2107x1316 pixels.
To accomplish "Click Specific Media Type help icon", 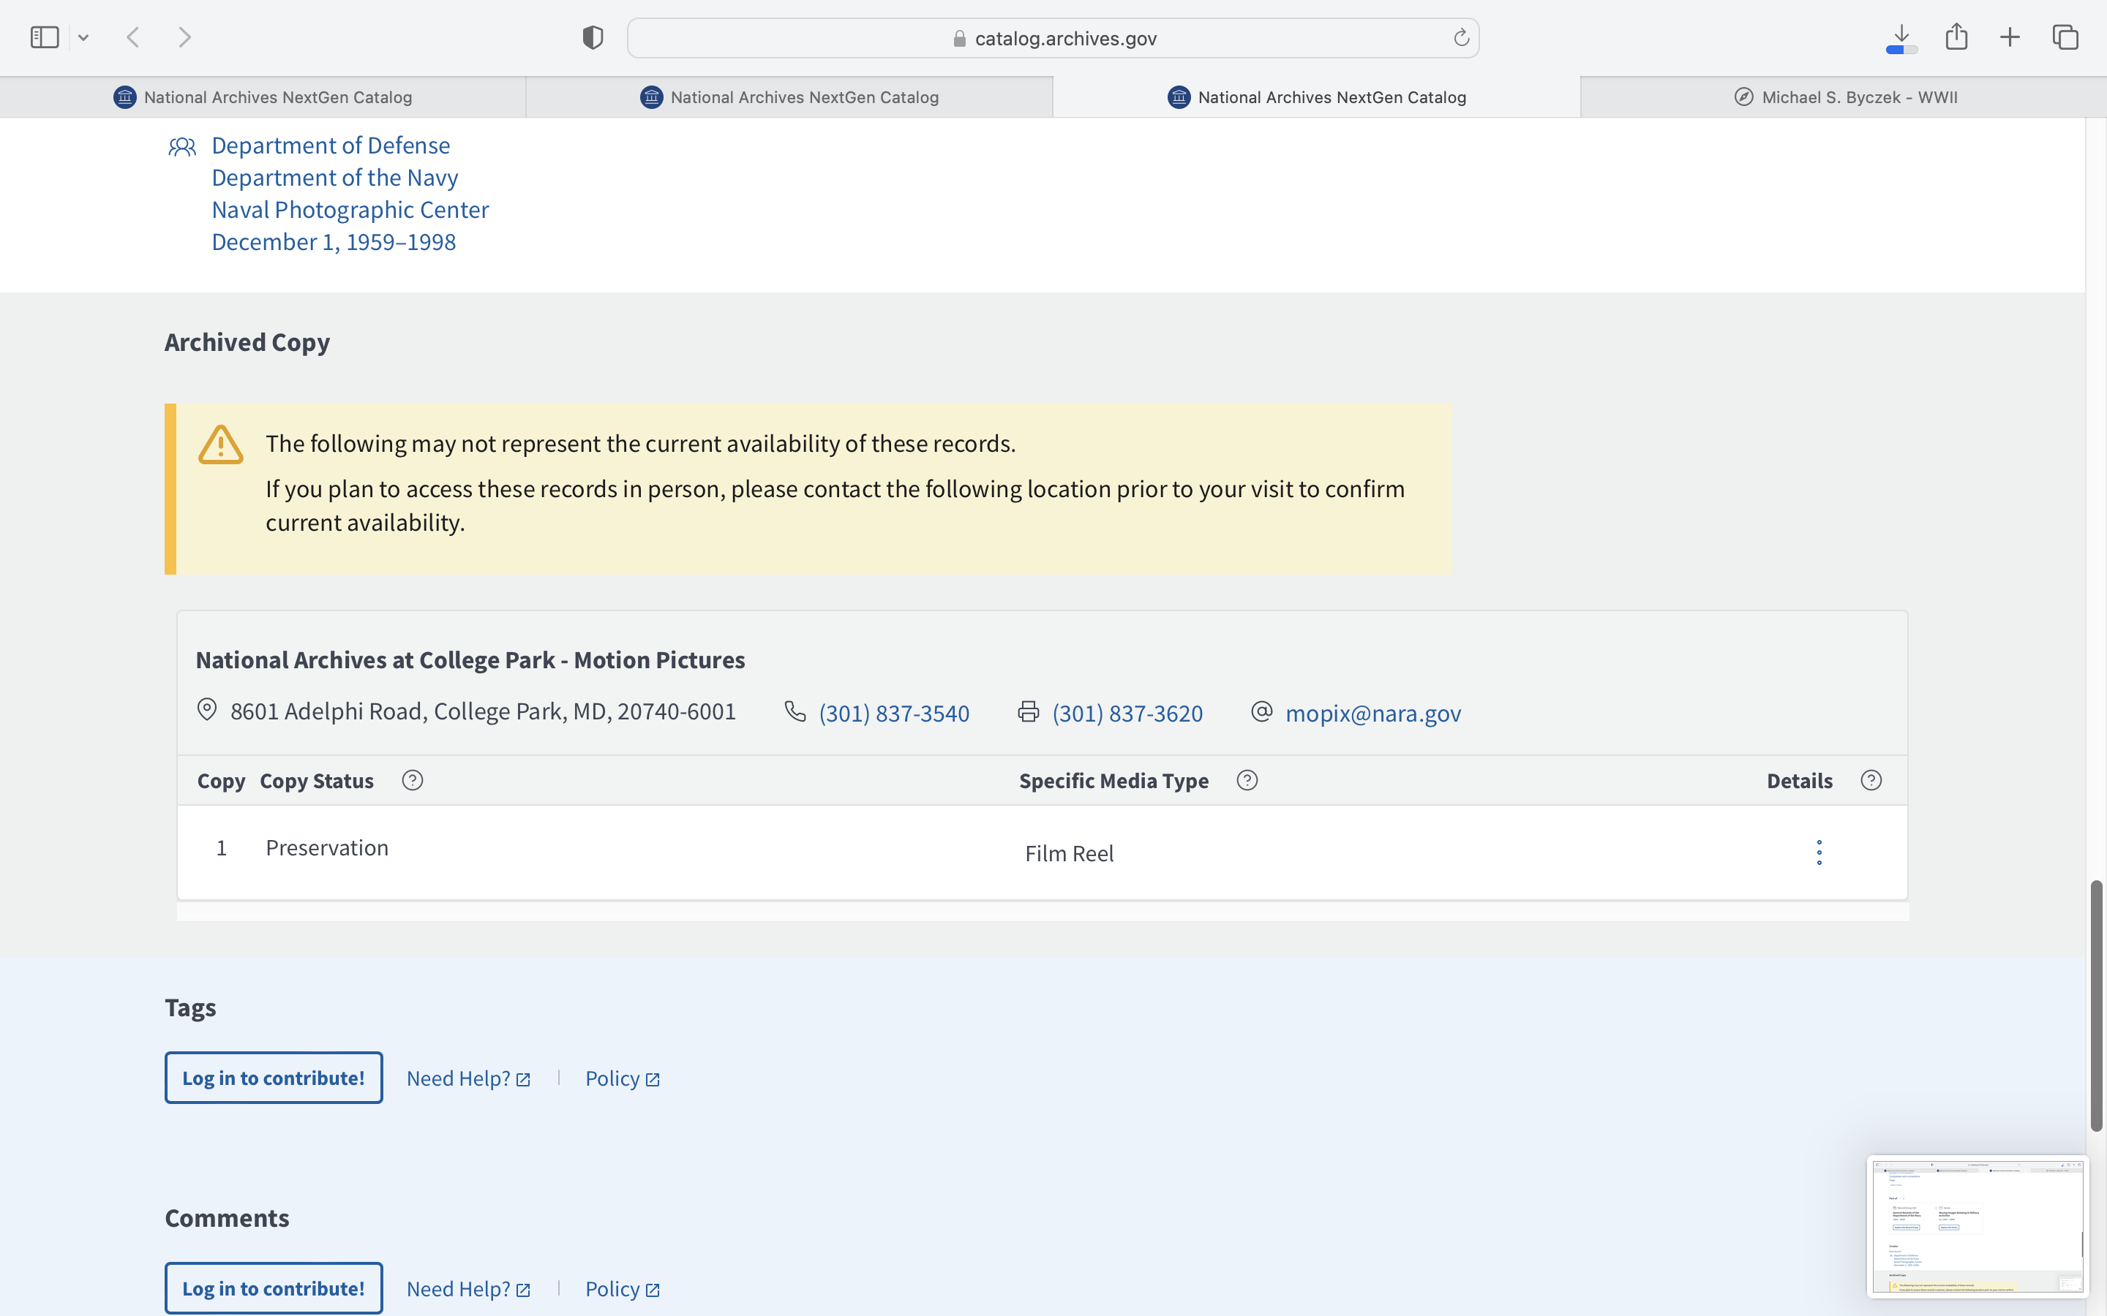I will (x=1247, y=781).
